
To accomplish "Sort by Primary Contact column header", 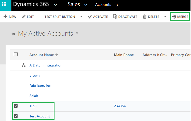I will tap(181, 55).
